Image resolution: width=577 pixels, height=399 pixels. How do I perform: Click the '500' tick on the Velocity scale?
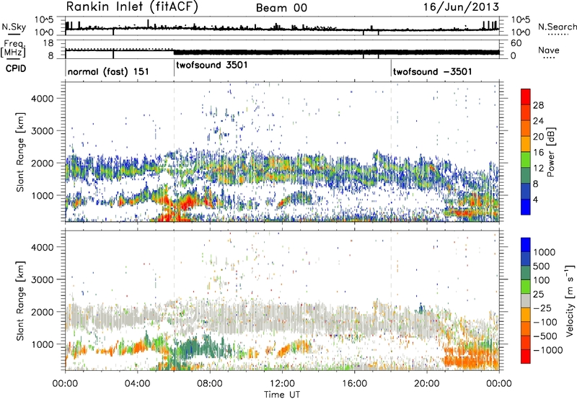point(543,266)
